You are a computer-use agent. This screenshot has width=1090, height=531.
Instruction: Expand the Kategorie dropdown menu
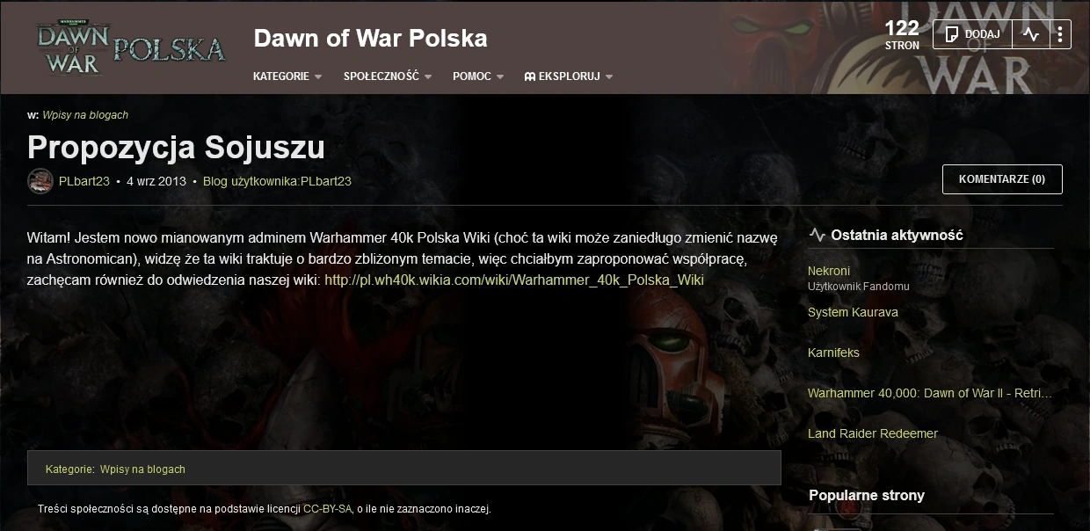287,76
